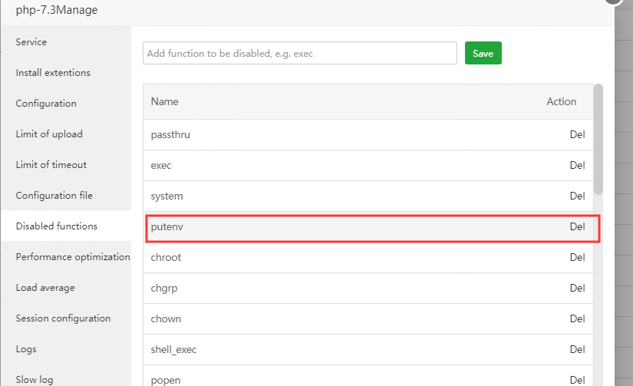Click the function name input field
The height and width of the screenshot is (386, 633).
[300, 54]
